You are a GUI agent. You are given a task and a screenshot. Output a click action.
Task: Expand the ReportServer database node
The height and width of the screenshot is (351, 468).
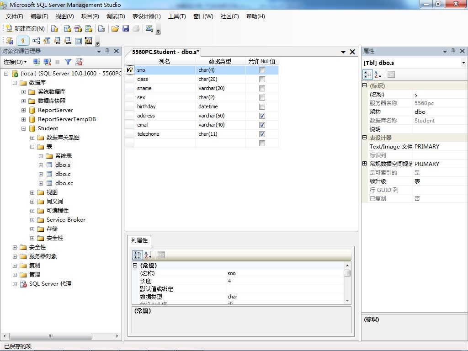[x=23, y=111]
